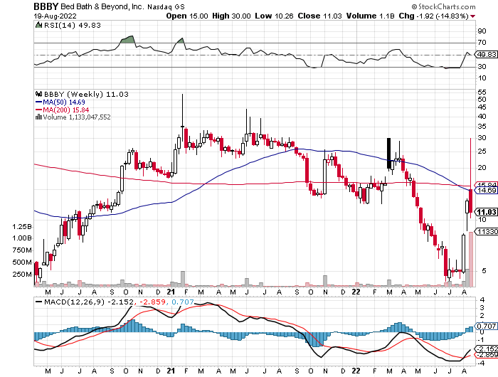Click the blue MA(50) legend line
Screen dimensions: 498x377
pyautogui.click(x=38, y=102)
